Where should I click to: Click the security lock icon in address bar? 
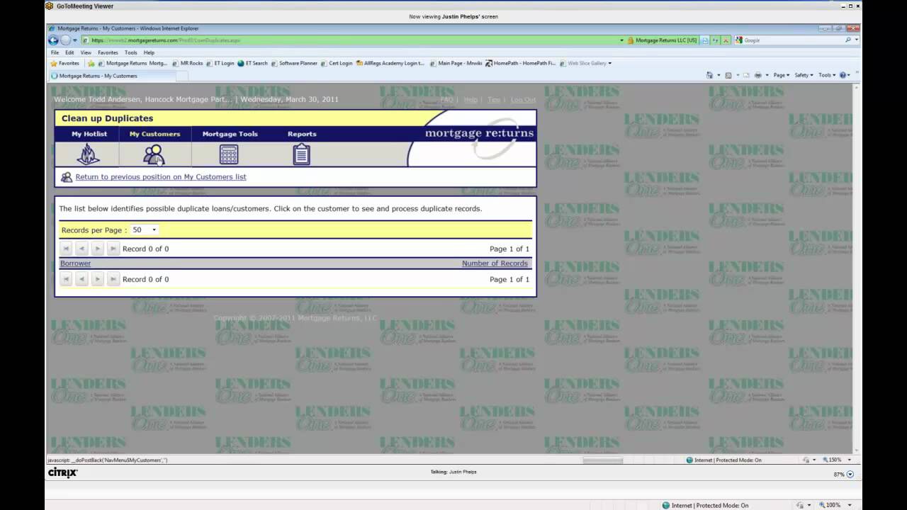point(631,40)
